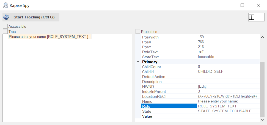Image resolution: width=267 pixels, height=125 pixels.
Task: Open the layout dropdown arrow
Action: point(262,17)
